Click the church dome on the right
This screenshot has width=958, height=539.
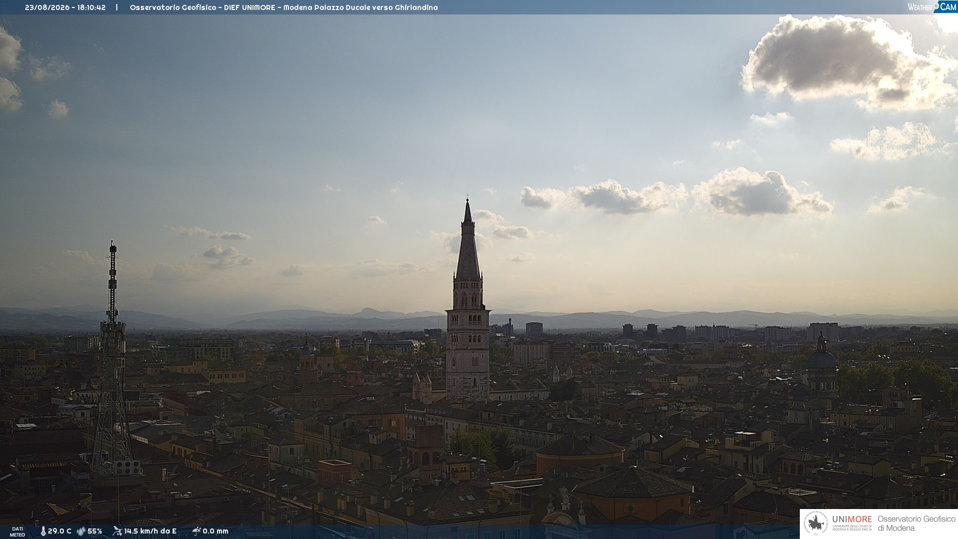822,357
